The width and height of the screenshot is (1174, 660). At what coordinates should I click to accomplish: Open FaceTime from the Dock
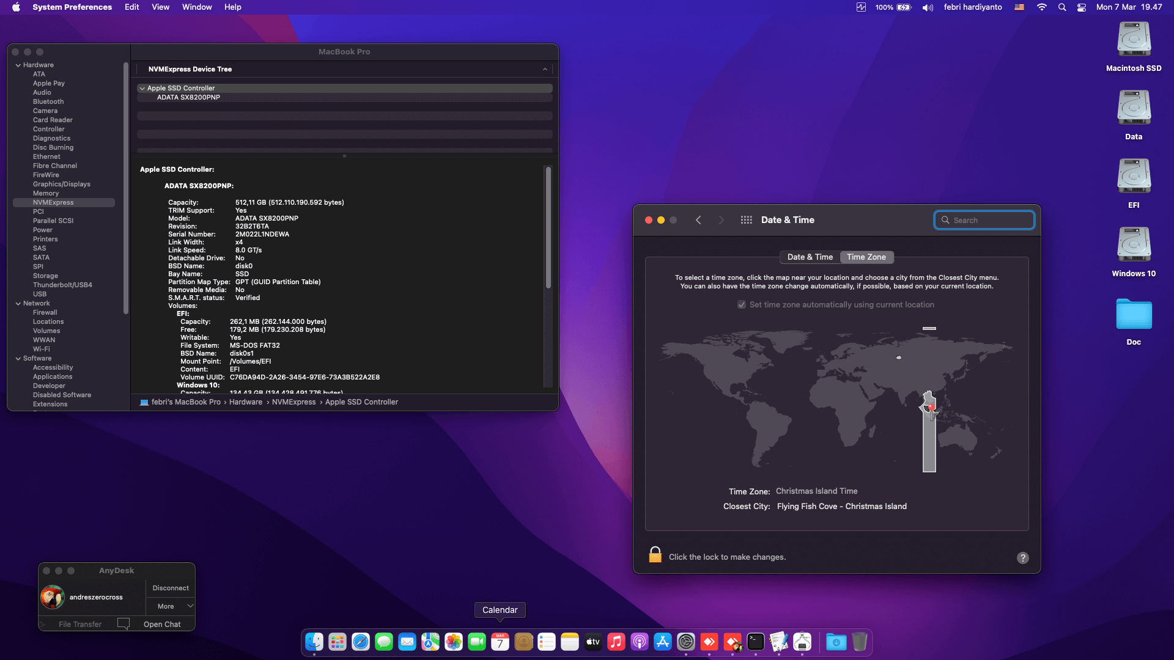pyautogui.click(x=477, y=642)
